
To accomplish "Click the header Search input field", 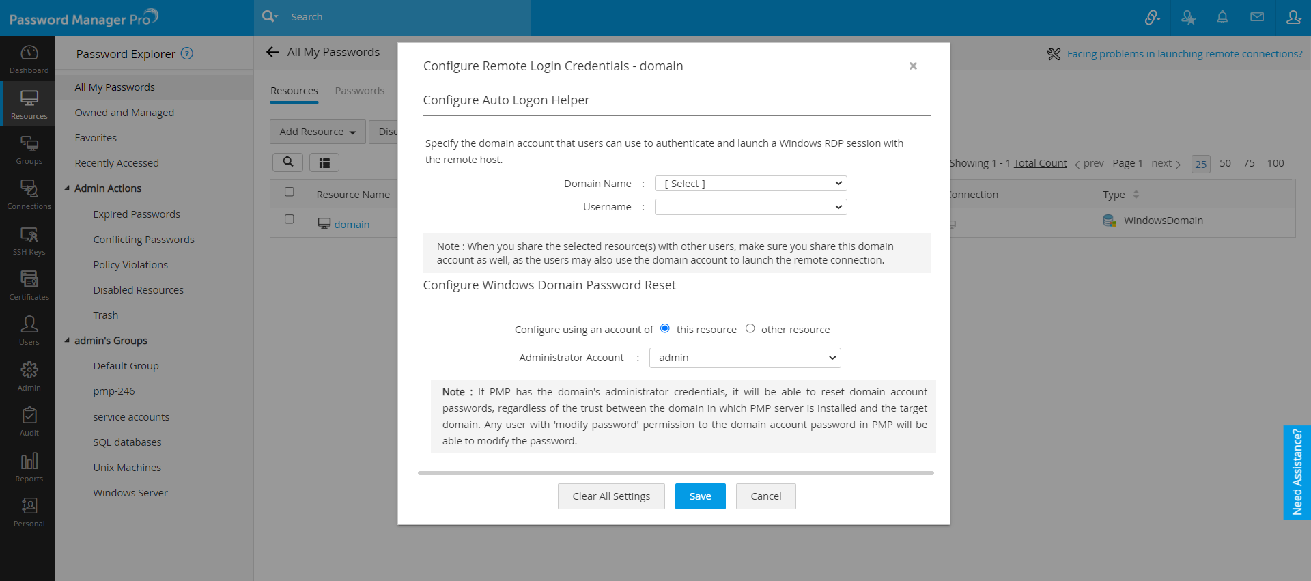I will tap(407, 17).
